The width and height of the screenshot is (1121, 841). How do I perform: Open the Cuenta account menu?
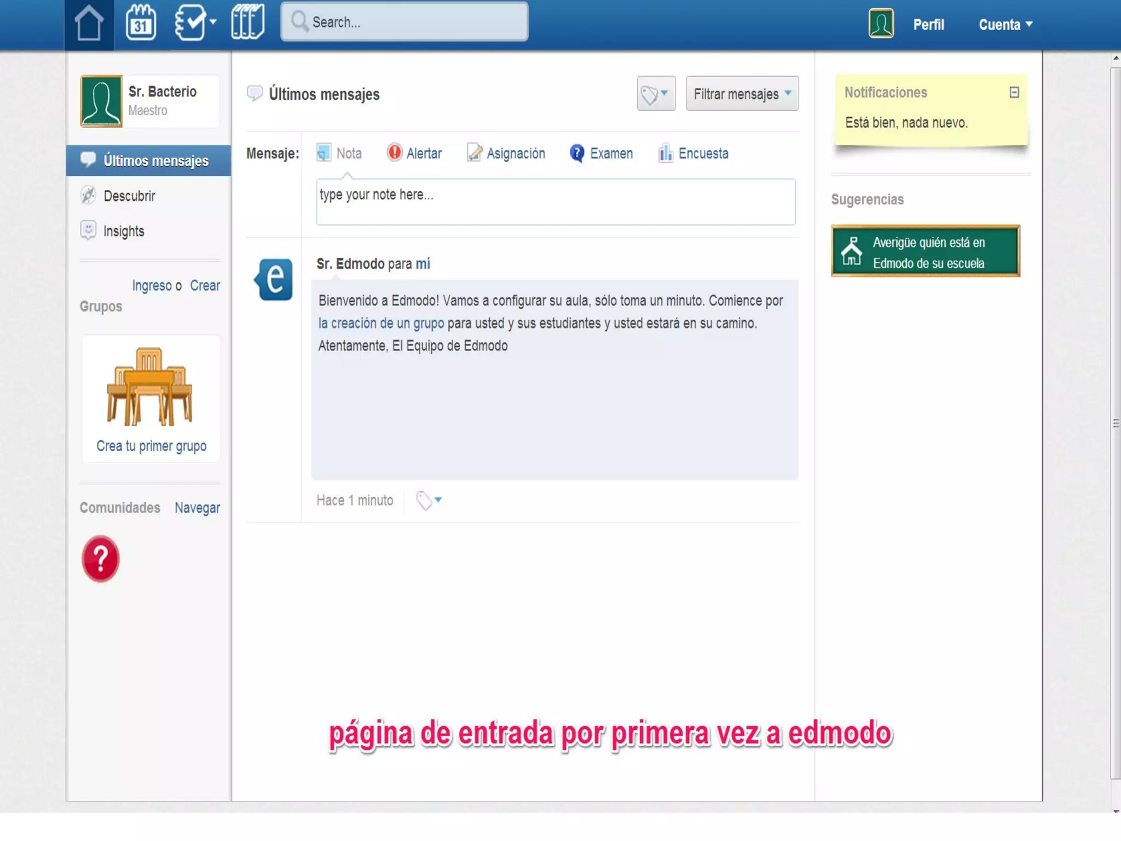[1005, 25]
